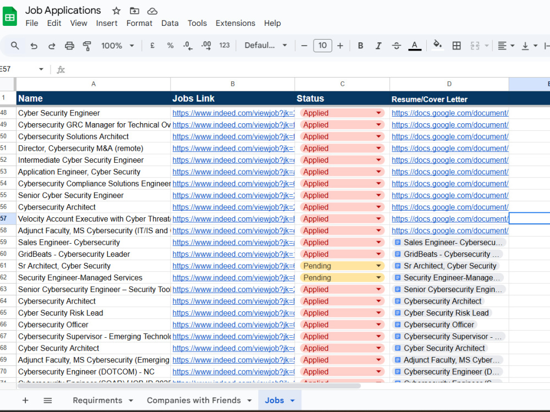Viewport: 550px width, 412px height.
Task: Open the Help menu
Action: [x=273, y=23]
